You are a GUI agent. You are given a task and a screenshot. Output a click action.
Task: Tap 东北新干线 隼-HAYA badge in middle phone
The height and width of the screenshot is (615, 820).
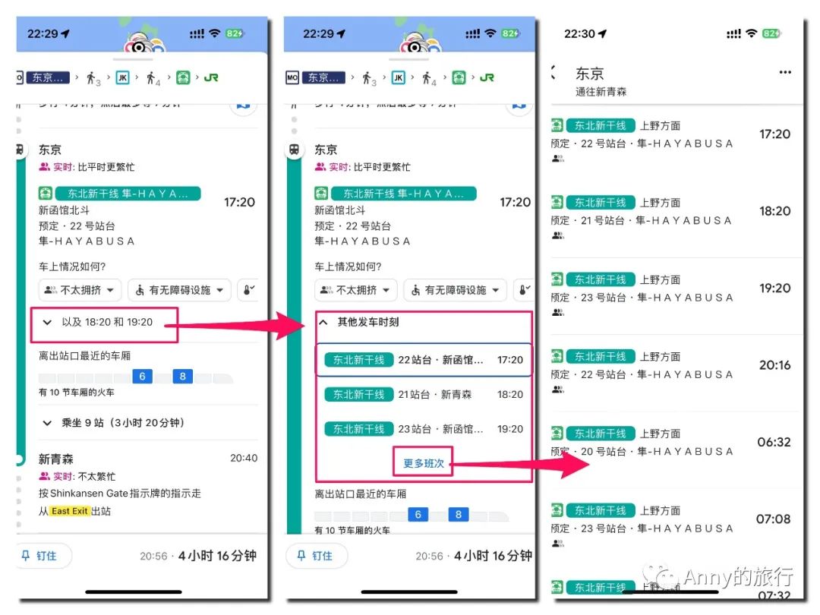tap(403, 194)
